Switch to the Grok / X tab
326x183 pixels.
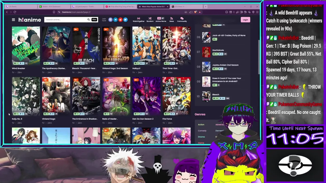[186, 7]
